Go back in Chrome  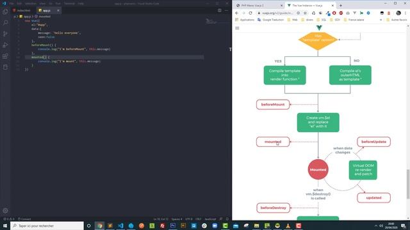pyautogui.click(x=237, y=13)
